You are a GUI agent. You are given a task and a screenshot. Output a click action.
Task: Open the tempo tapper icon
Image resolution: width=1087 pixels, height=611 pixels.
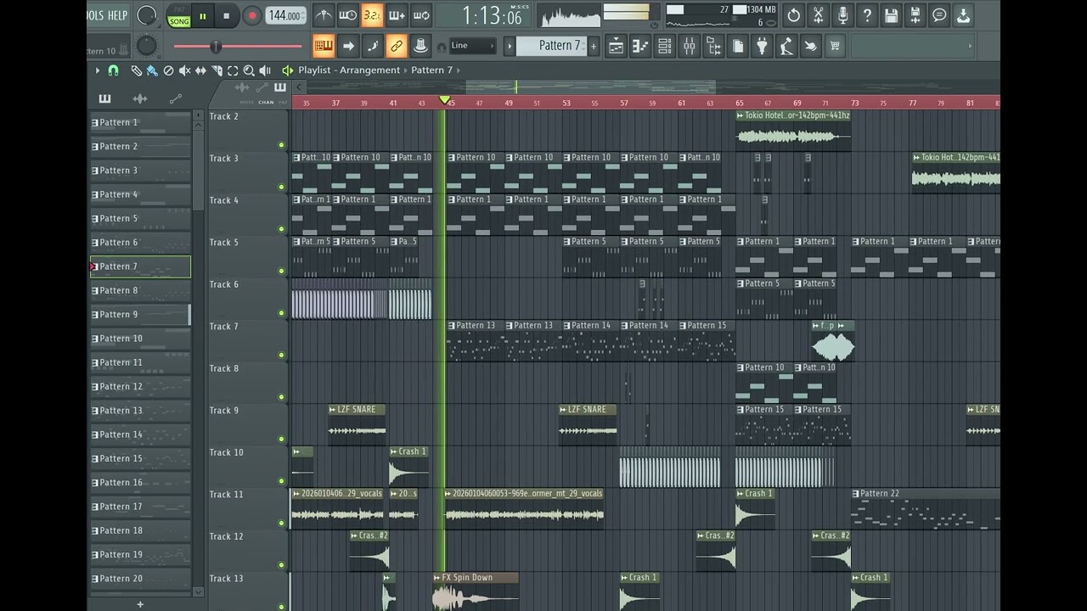(x=786, y=47)
